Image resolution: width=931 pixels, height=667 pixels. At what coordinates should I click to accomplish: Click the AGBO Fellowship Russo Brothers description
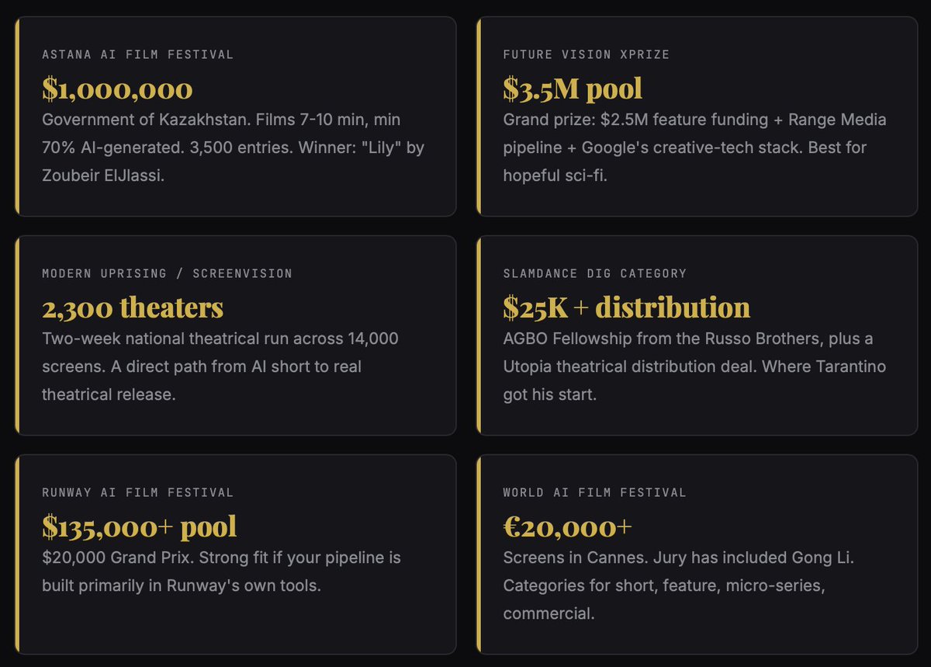(694, 367)
